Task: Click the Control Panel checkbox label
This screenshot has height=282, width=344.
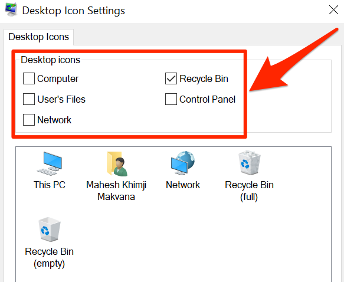Action: (x=207, y=99)
